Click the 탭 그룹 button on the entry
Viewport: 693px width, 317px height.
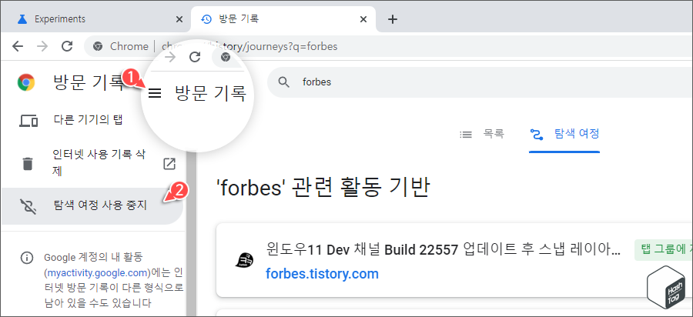coord(662,250)
